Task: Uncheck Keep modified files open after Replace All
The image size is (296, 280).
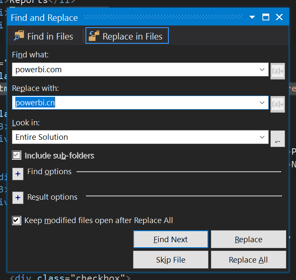Action: point(17,220)
